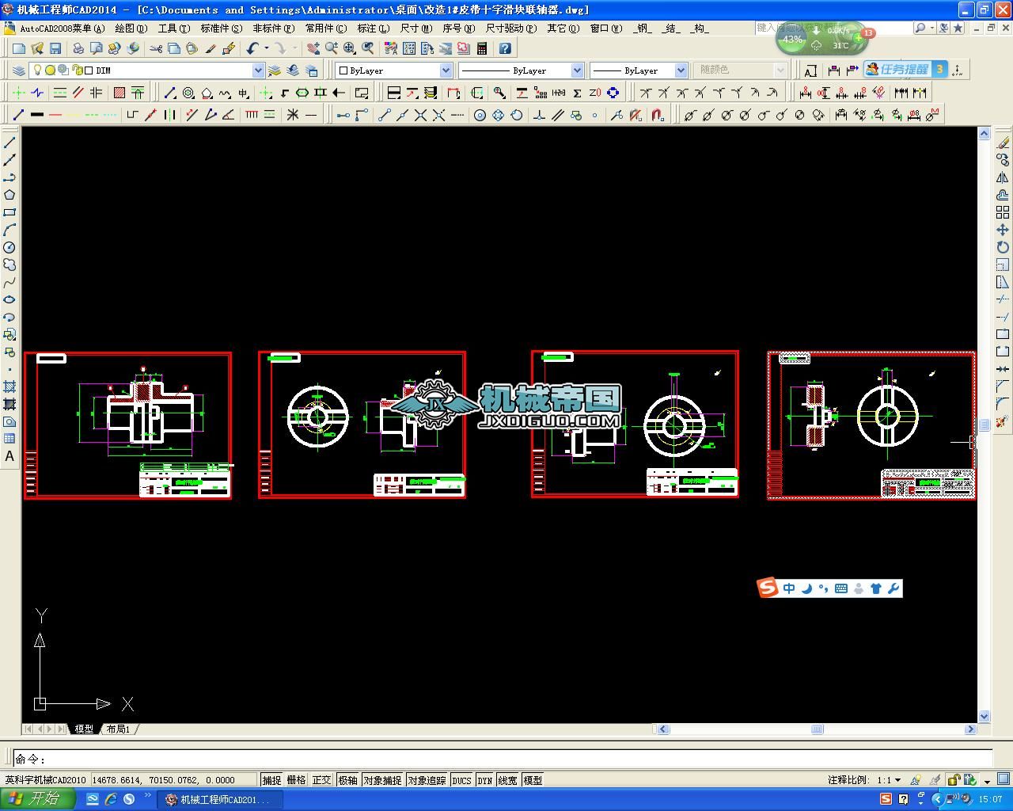Open a drawing file with Open icon
Screen dimensions: 1013x811
point(37,48)
